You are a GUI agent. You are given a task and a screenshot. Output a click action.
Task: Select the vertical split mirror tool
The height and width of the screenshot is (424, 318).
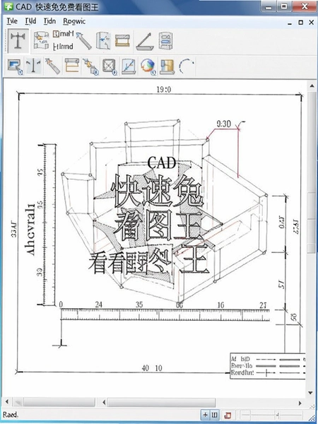tap(33, 66)
